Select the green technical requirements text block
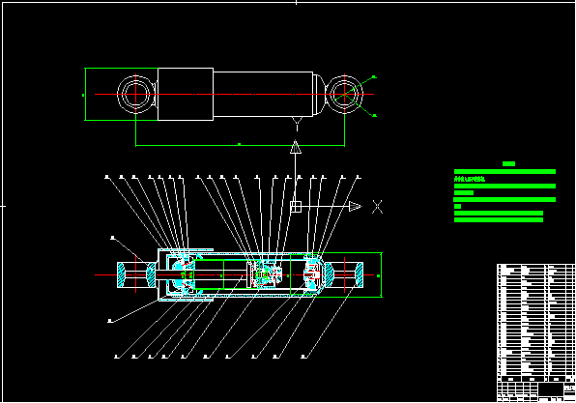 [x=504, y=191]
